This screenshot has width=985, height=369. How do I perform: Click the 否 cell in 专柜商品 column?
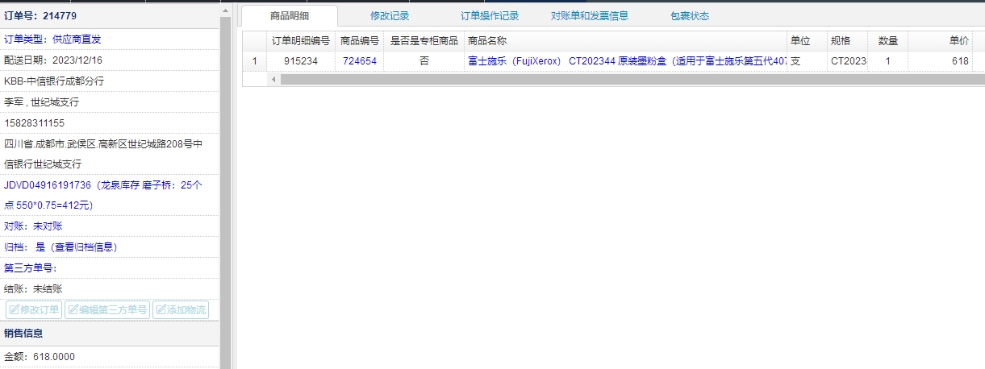424,61
